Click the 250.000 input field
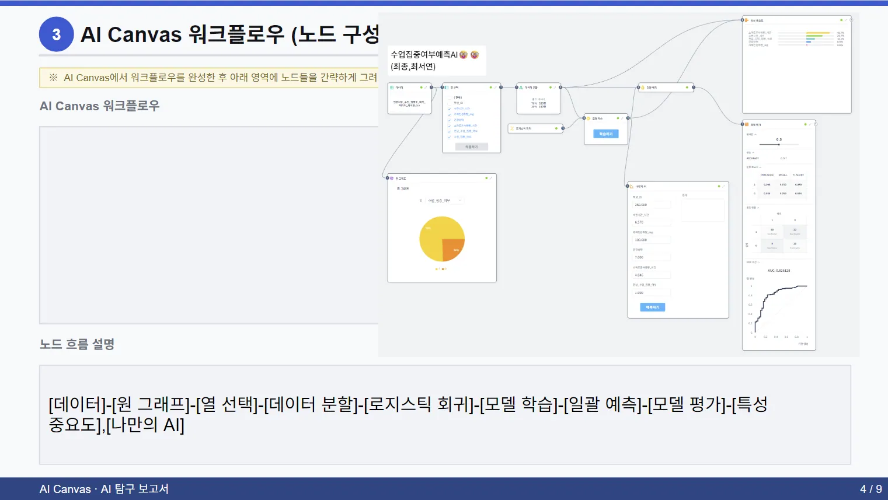Screen dimensions: 888x500 click(652, 205)
